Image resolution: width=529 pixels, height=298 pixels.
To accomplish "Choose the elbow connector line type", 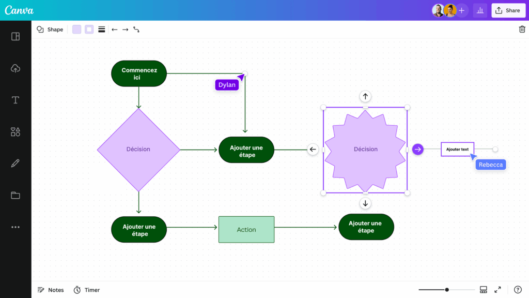I will [136, 29].
